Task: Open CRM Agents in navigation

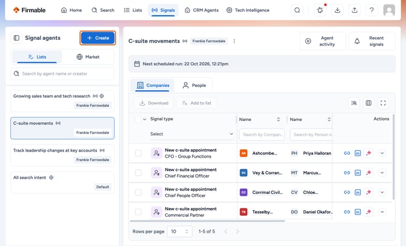Action: tap(202, 10)
